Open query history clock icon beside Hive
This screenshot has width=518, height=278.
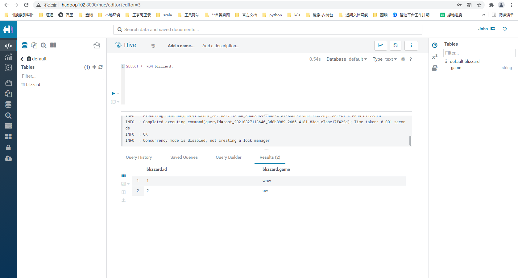click(153, 46)
